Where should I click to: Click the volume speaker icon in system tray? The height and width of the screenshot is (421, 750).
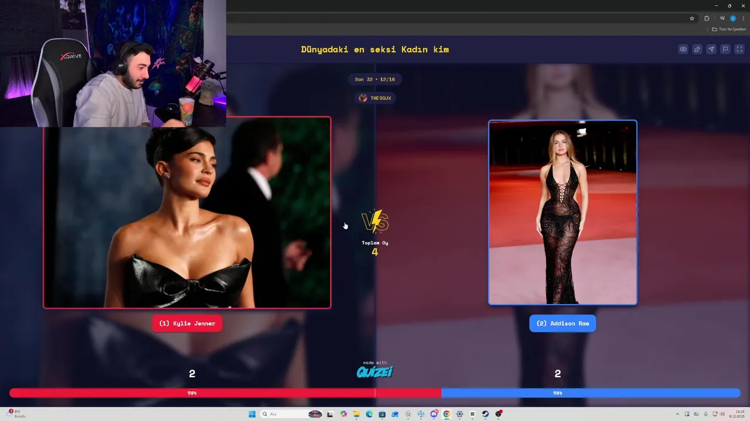pos(722,414)
